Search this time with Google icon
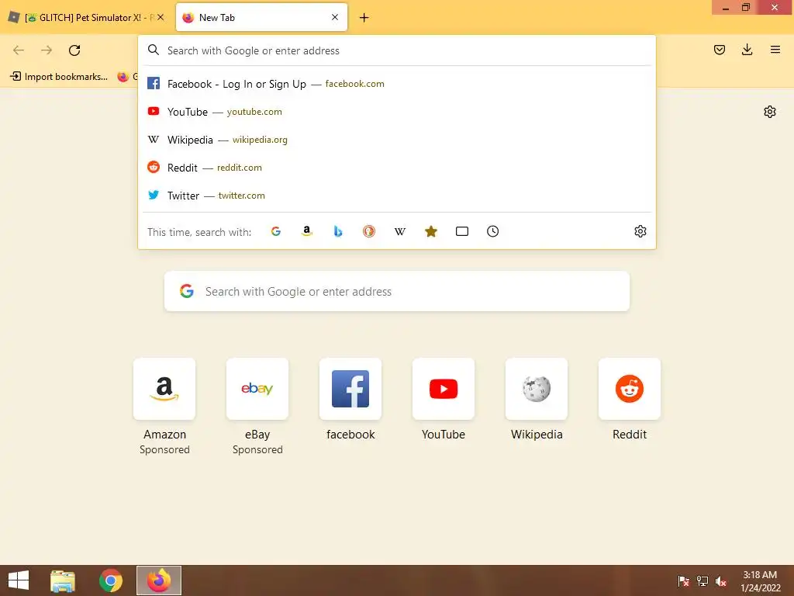794x596 pixels. coord(276,231)
